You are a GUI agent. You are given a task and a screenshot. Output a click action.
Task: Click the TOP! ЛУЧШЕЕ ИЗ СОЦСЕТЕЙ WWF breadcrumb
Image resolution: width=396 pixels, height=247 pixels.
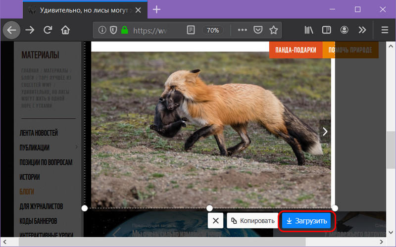tap(46, 81)
